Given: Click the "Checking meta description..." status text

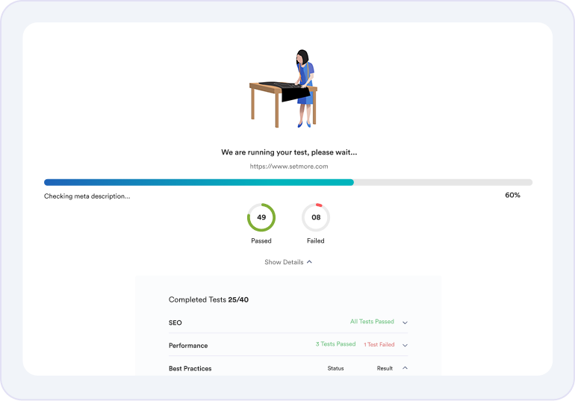Looking at the screenshot, I should click(87, 196).
